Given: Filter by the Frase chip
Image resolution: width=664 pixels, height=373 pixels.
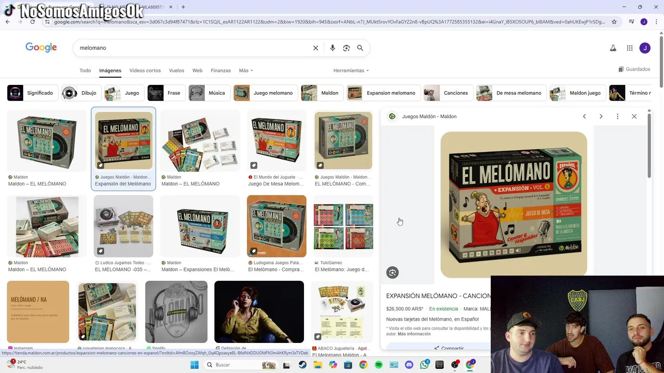Looking at the screenshot, I should 165,93.
